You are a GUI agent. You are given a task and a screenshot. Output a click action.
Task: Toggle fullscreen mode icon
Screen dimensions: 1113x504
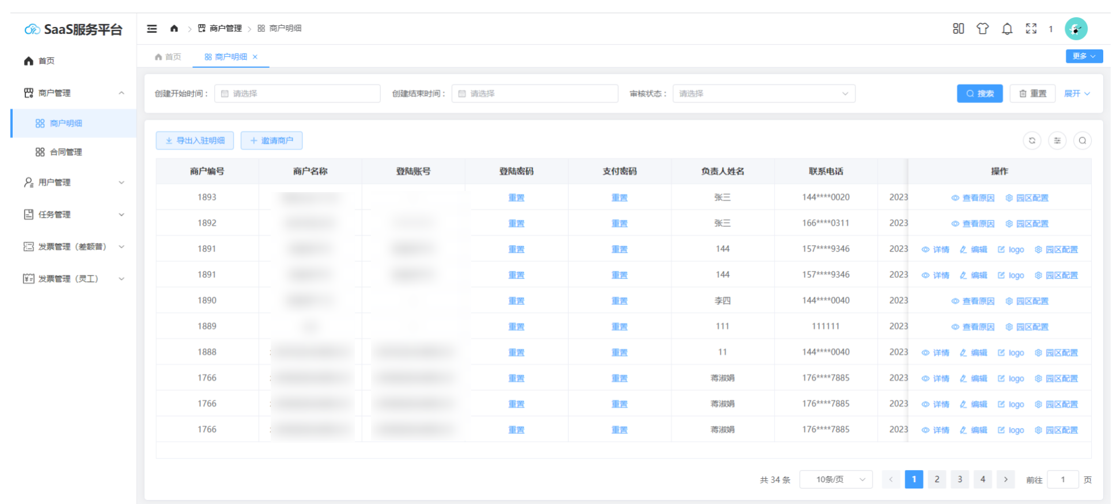(x=1031, y=29)
